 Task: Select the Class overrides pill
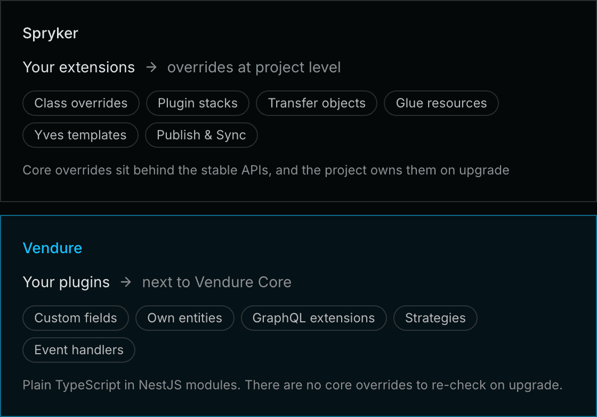tap(81, 103)
